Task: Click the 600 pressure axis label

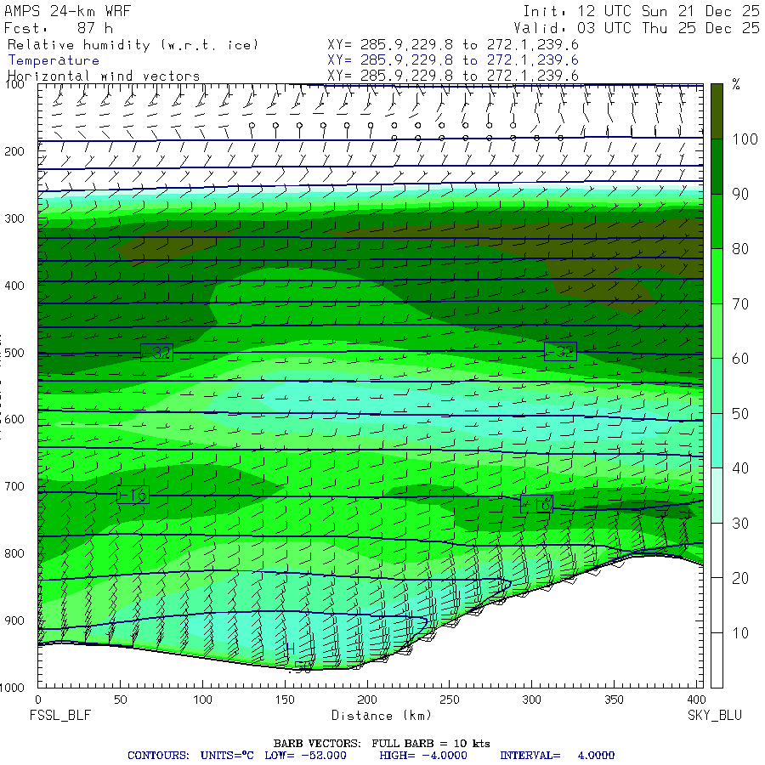Action: [x=14, y=419]
